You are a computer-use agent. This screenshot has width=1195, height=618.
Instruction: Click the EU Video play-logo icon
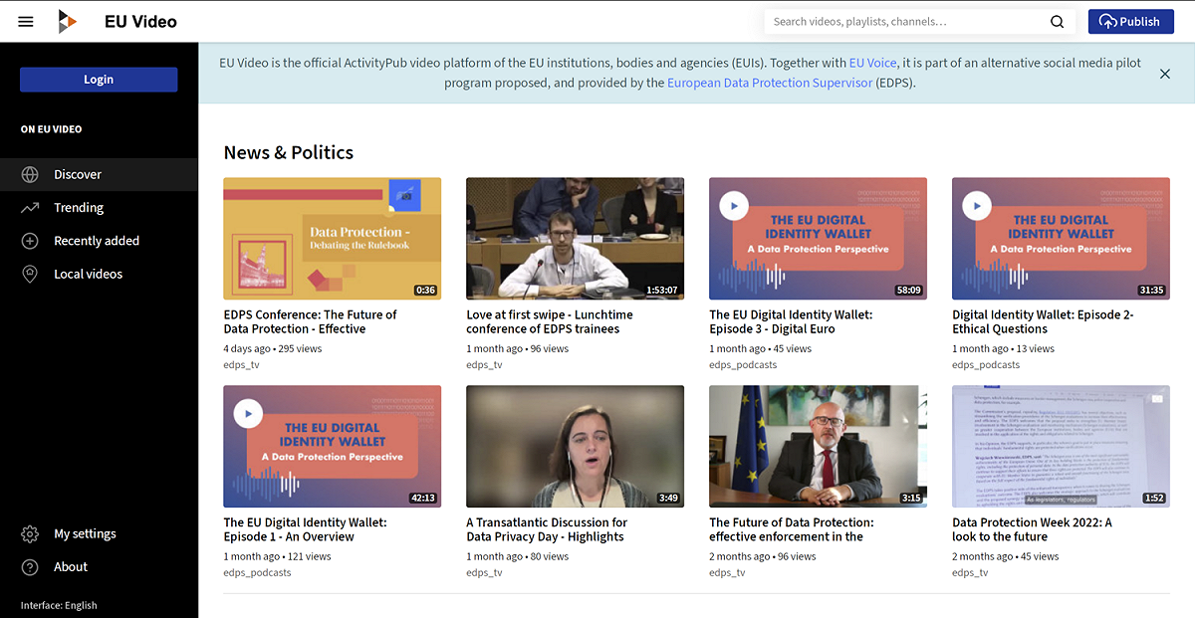point(67,21)
